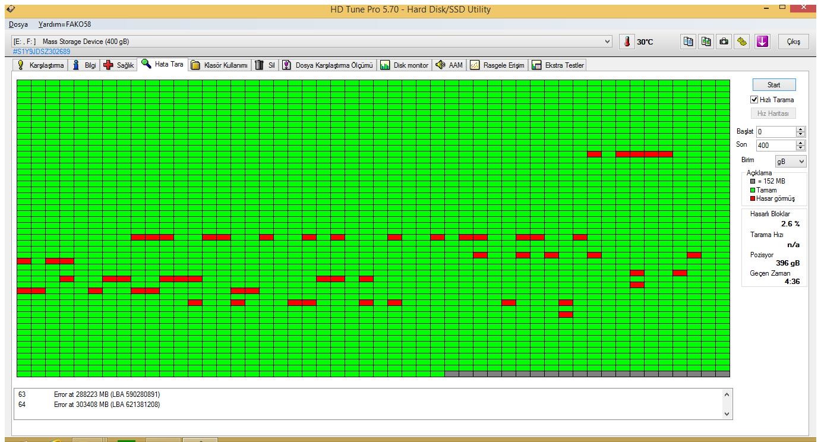821x442 pixels.
Task: Increase the Son value with up arrow
Action: (801, 143)
